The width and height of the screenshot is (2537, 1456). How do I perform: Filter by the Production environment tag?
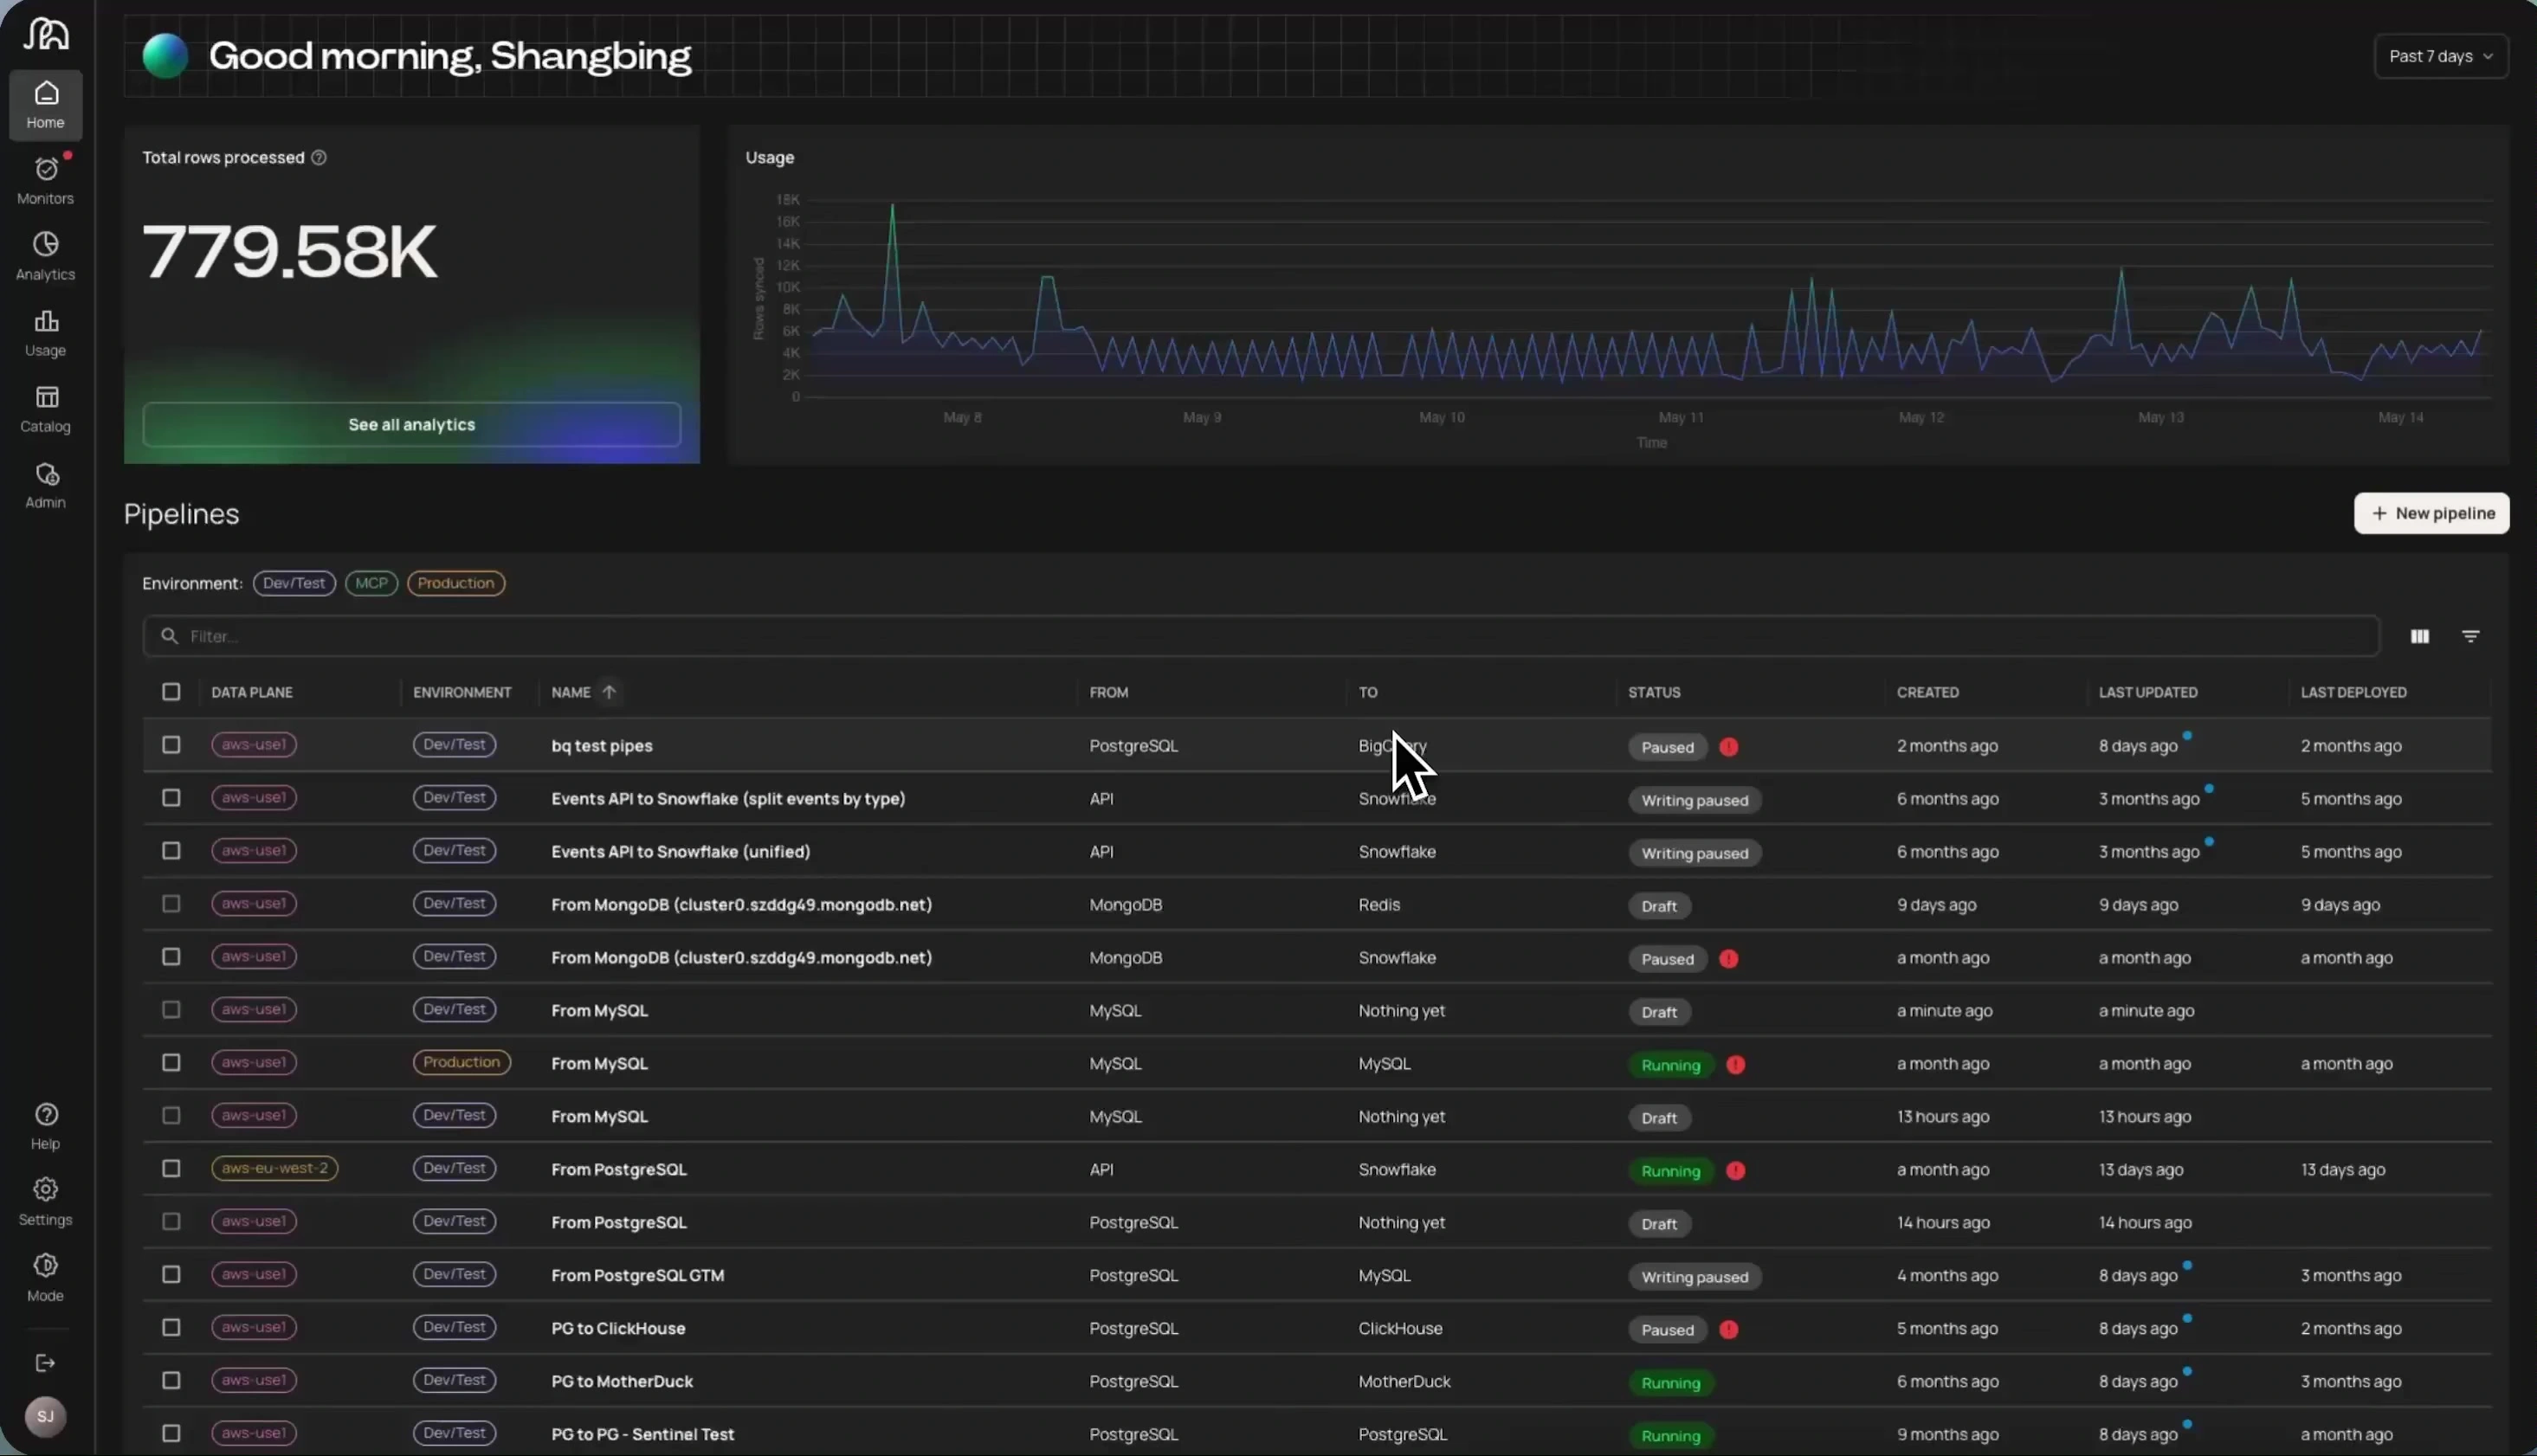(456, 583)
